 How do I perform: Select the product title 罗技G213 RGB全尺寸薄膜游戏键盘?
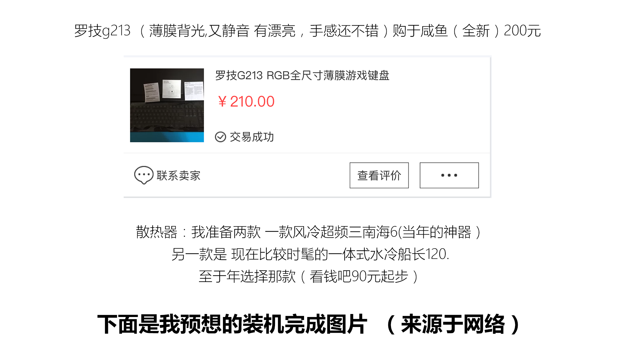(x=302, y=75)
